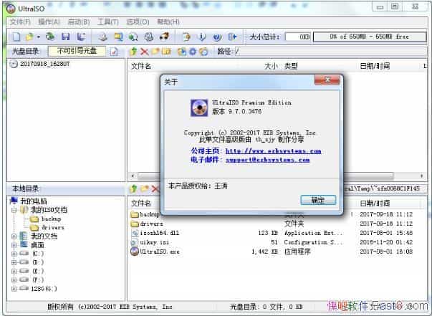
Task: Expand the (F:) drive node
Action: [x=14, y=280]
